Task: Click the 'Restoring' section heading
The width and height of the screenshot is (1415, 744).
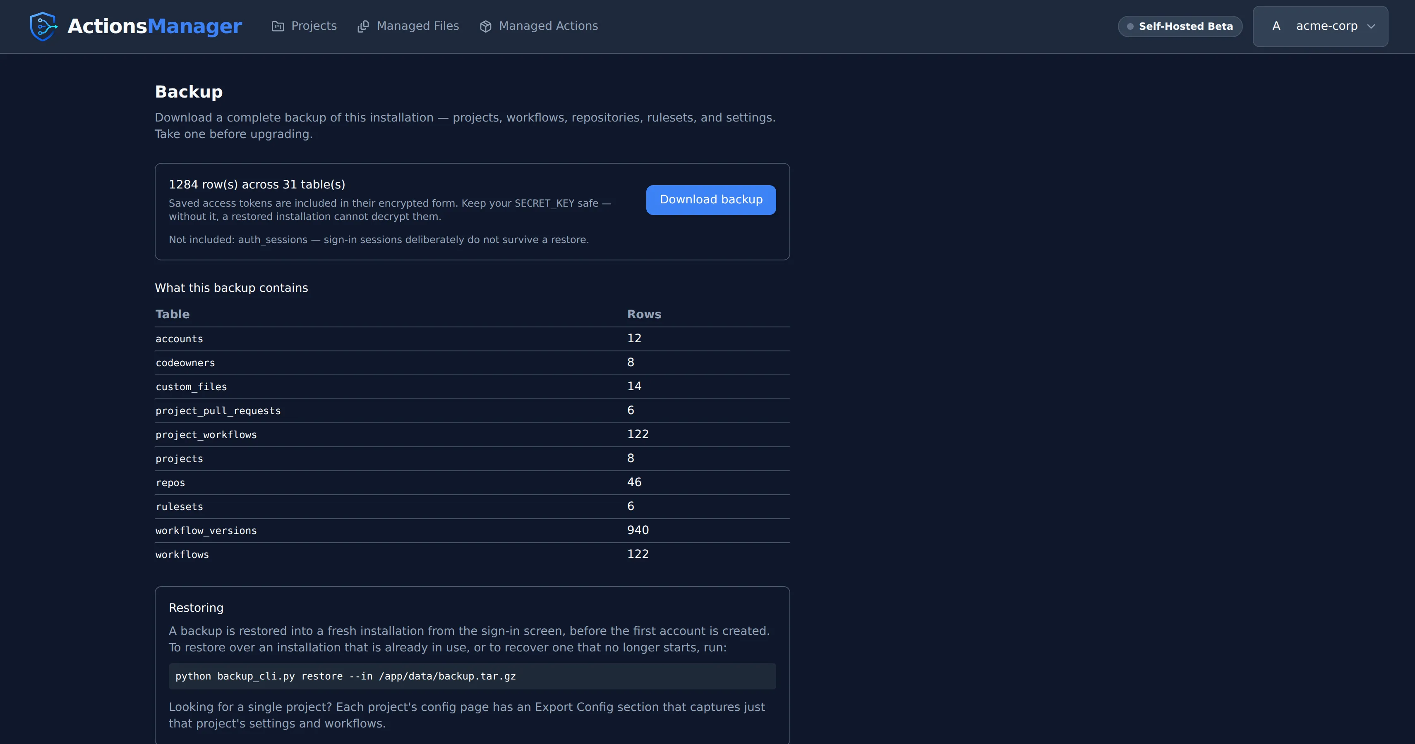Action: (196, 608)
